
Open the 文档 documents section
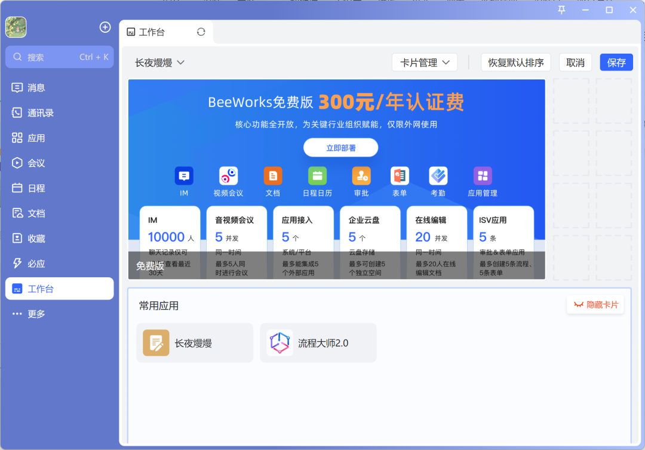tap(36, 213)
